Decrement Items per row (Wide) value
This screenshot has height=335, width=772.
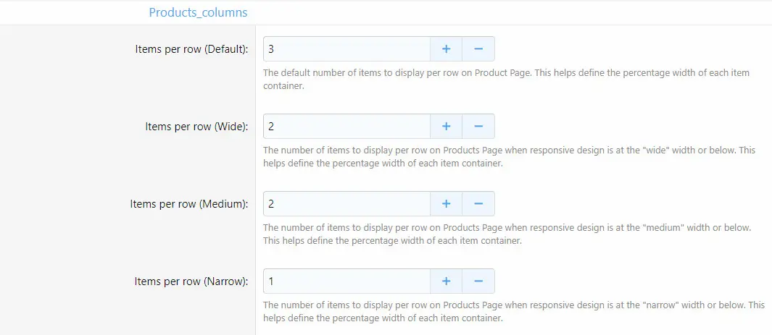click(x=478, y=126)
